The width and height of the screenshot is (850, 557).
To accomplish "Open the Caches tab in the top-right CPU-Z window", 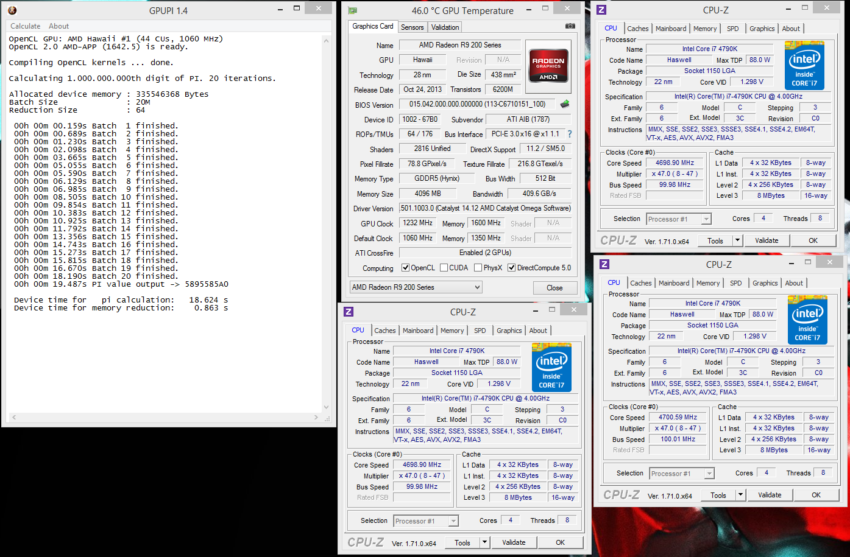I will [638, 29].
